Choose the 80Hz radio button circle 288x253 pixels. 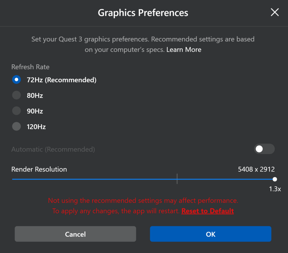click(16, 95)
